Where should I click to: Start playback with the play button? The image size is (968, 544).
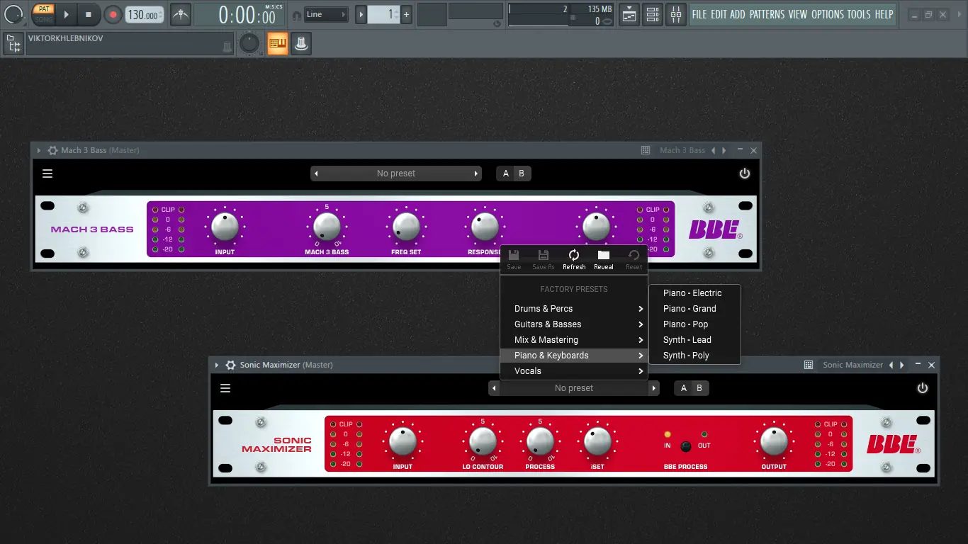pyautogui.click(x=65, y=14)
